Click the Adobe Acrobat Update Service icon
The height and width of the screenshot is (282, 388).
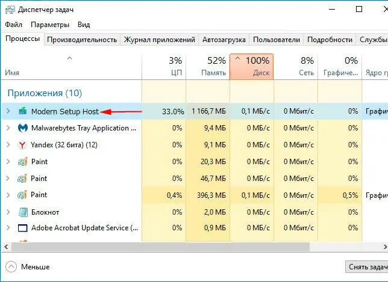(23, 228)
